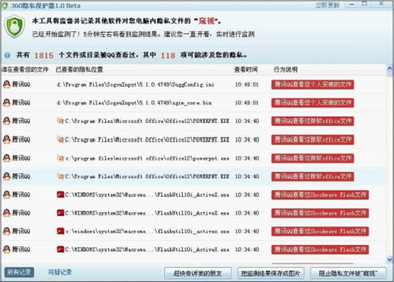The image size is (394, 282).
Task: Click red Shockwave Flash label in last row
Action: click(320, 249)
